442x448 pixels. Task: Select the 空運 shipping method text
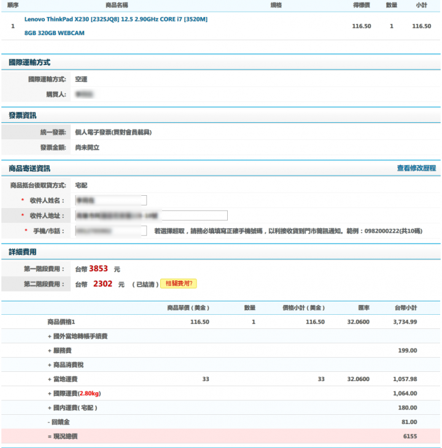(81, 79)
